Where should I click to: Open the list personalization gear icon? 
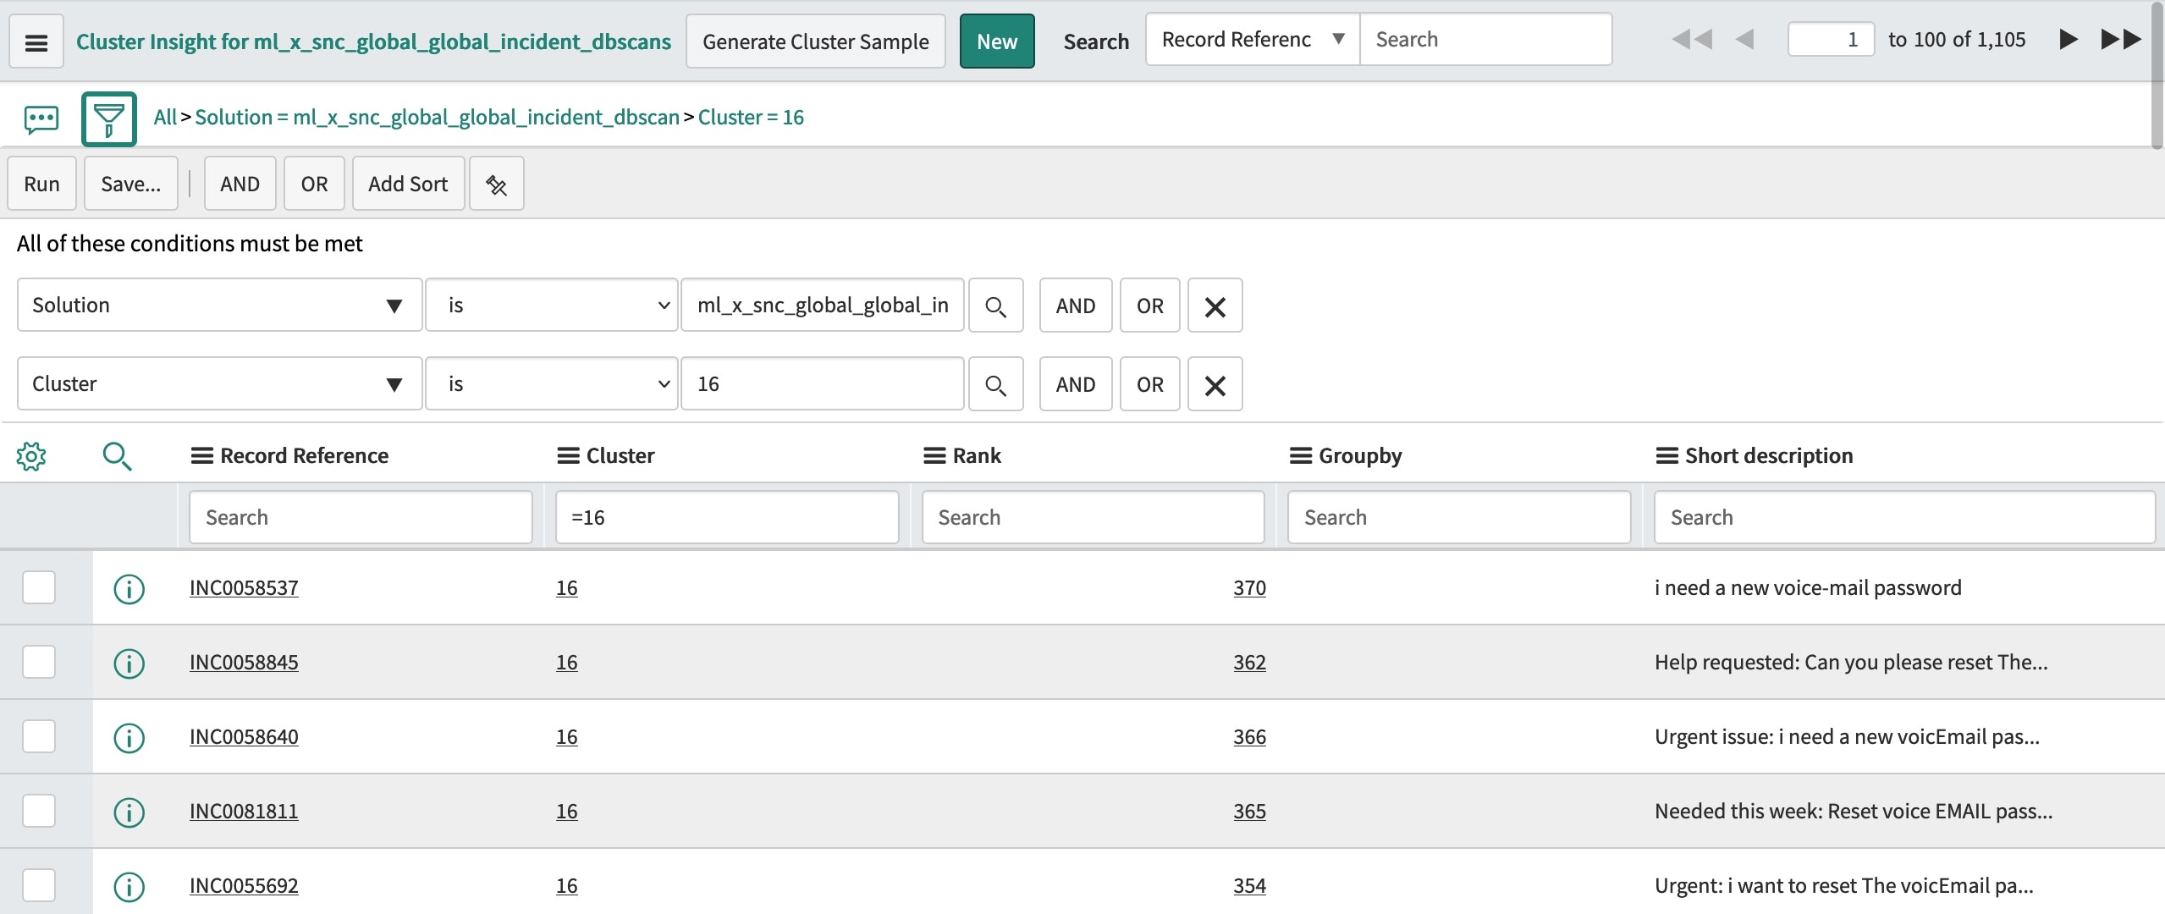tap(31, 456)
